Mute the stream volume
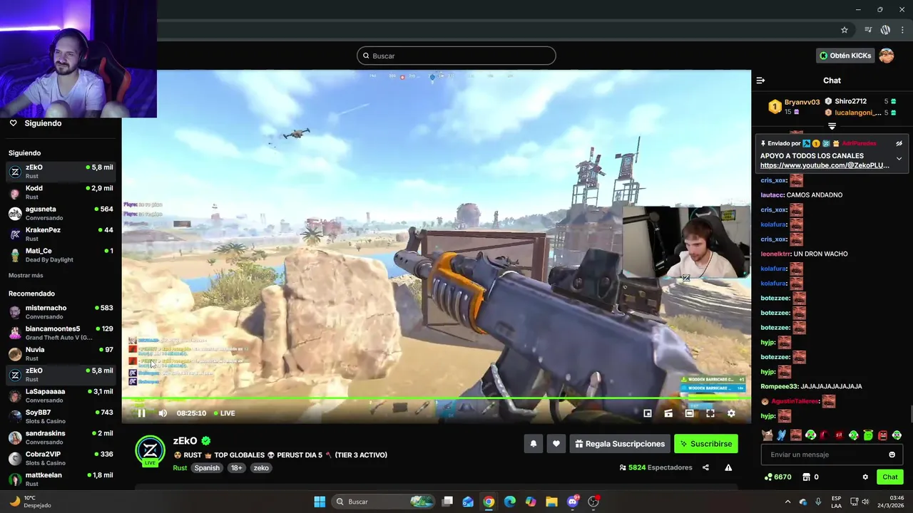 [x=163, y=413]
